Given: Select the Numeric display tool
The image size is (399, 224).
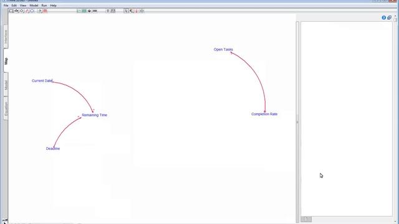Looking at the screenshot, I should tap(95, 11).
